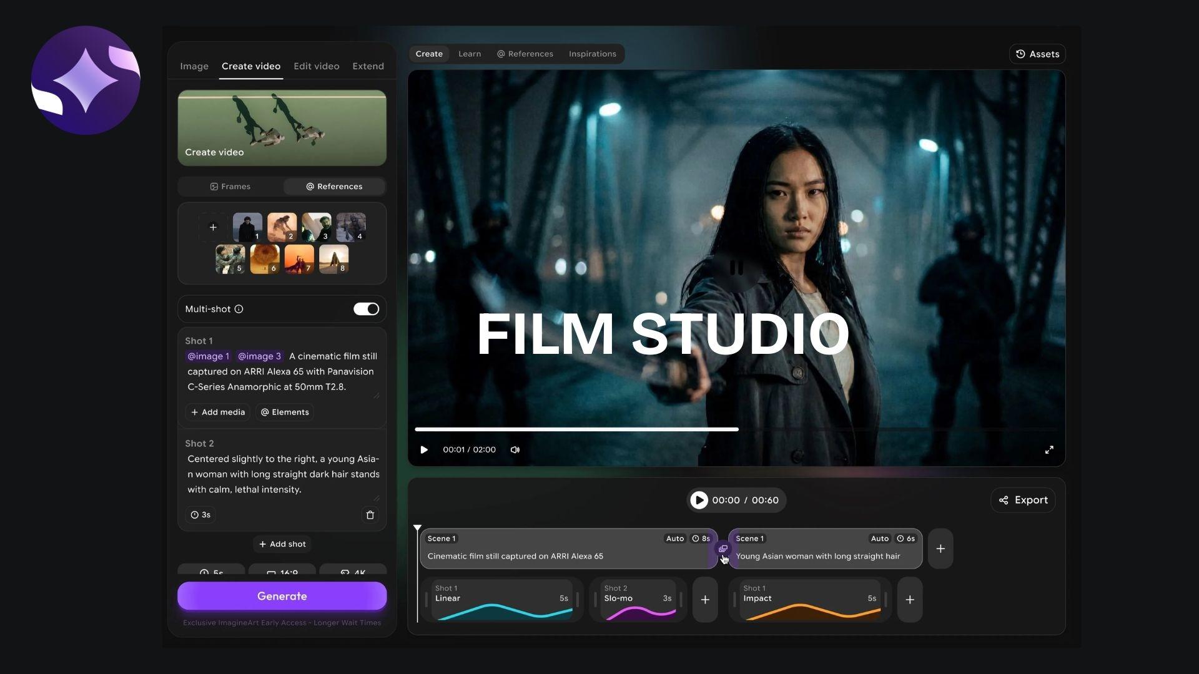Delete Shot 2 with trash icon
1199x674 pixels.
click(370, 515)
